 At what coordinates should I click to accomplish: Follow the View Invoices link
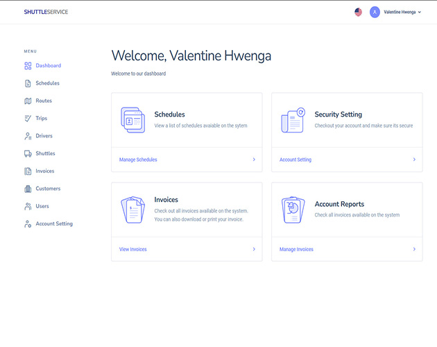[x=132, y=249]
